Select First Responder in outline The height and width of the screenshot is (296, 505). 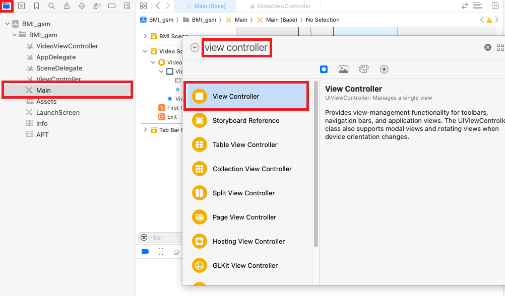tap(170, 108)
